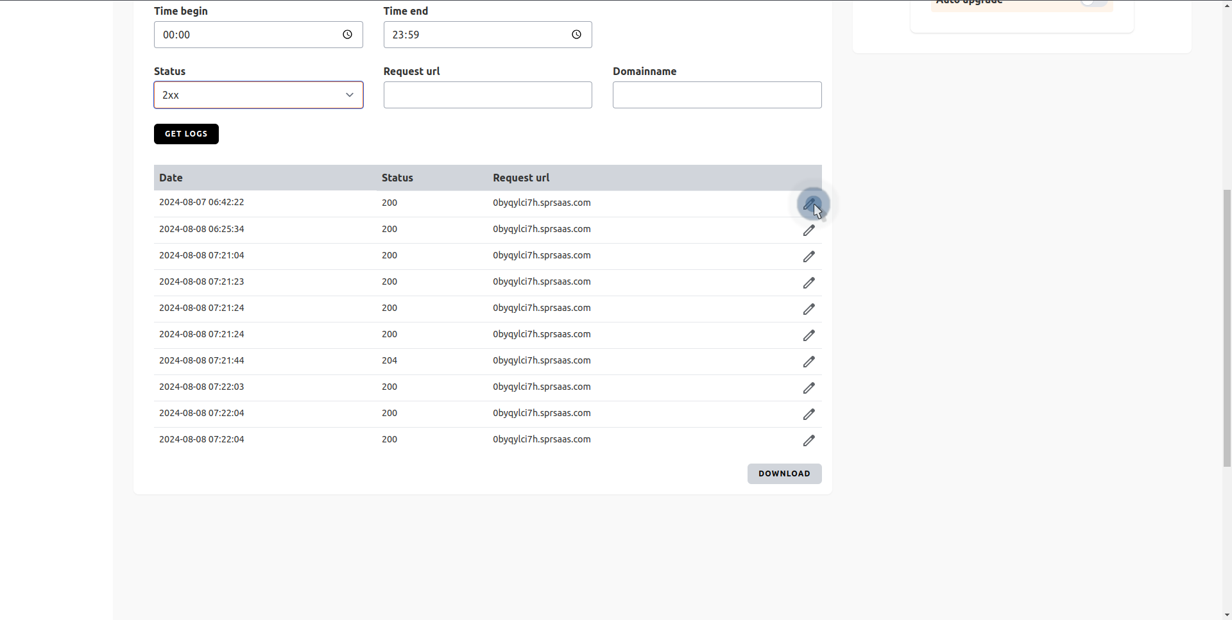1232x620 pixels.
Task: Select the Time end input showing 23:59
Action: [x=475, y=35]
